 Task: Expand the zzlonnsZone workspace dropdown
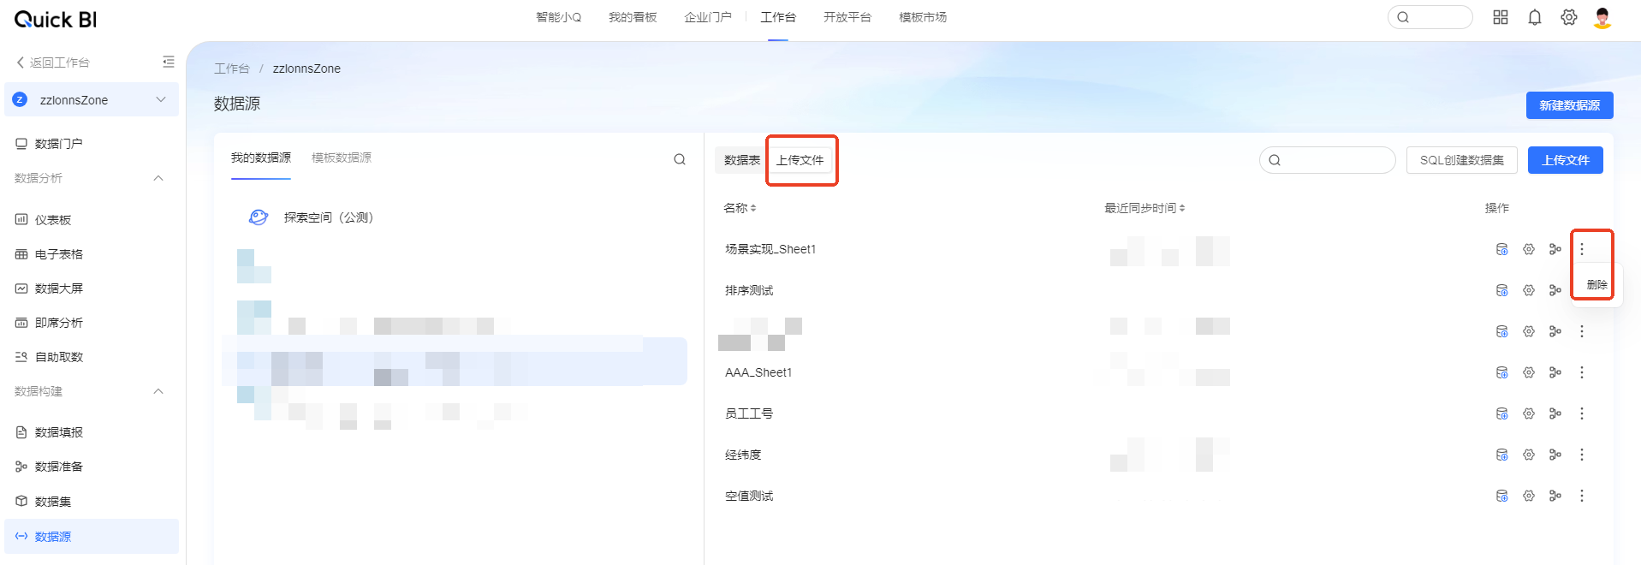160,100
